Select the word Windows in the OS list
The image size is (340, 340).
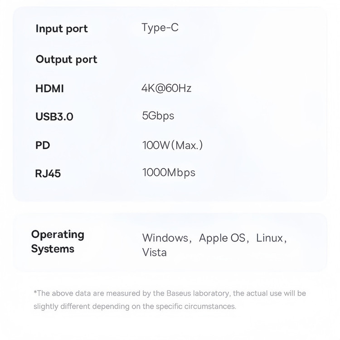[165, 238]
